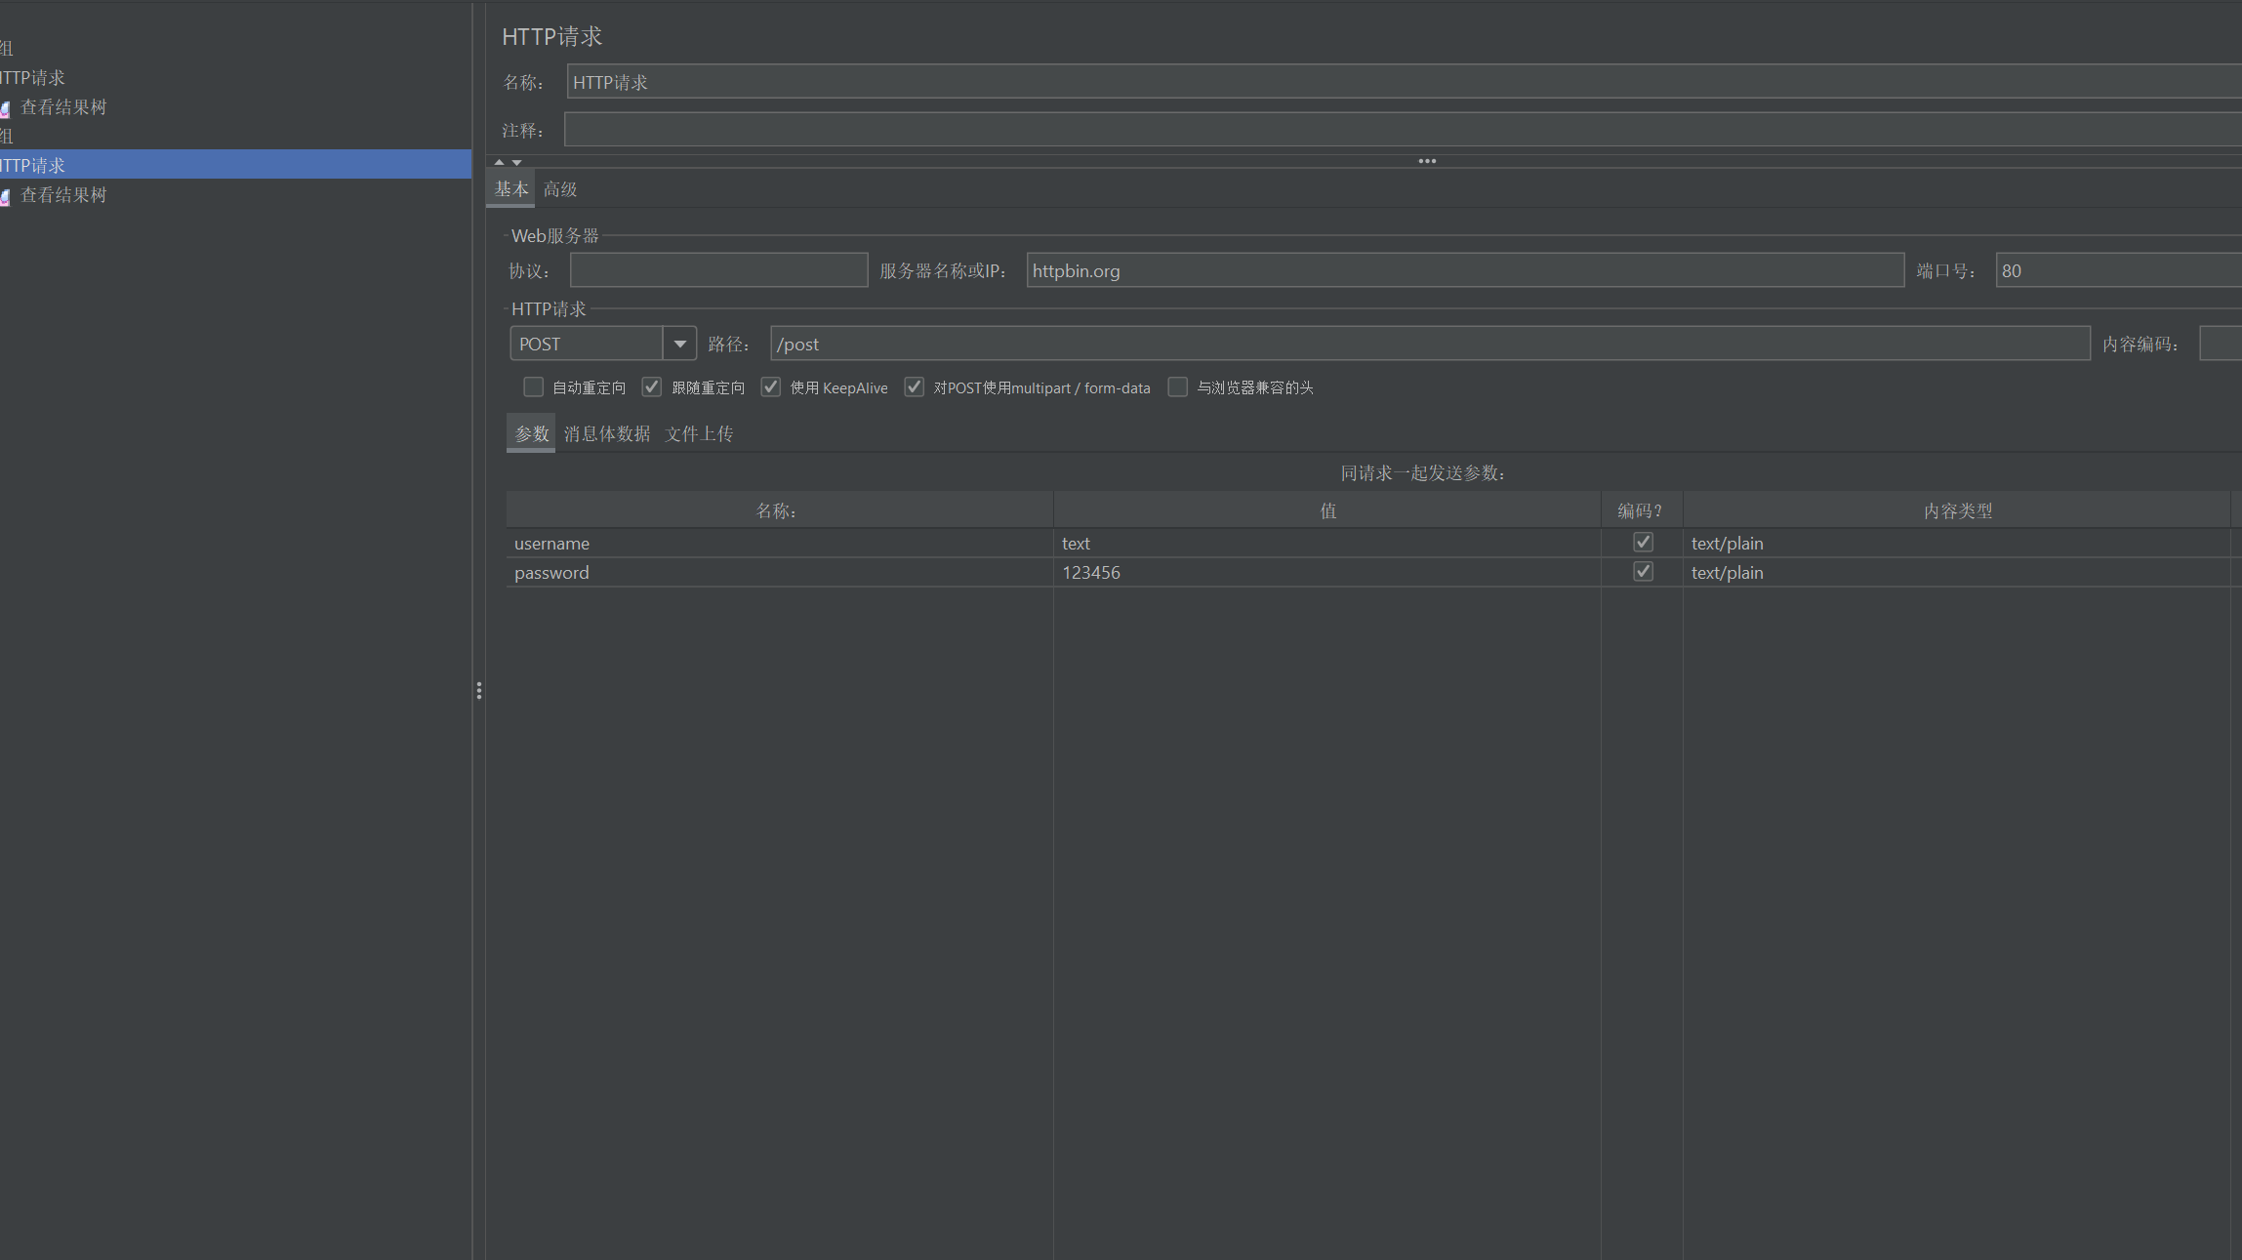This screenshot has width=2242, height=1260.
Task: Enable the 自动重定向 checkbox
Action: pos(533,387)
